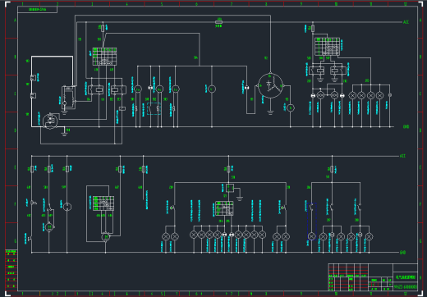Select the upper-right switch table block

tap(327, 47)
